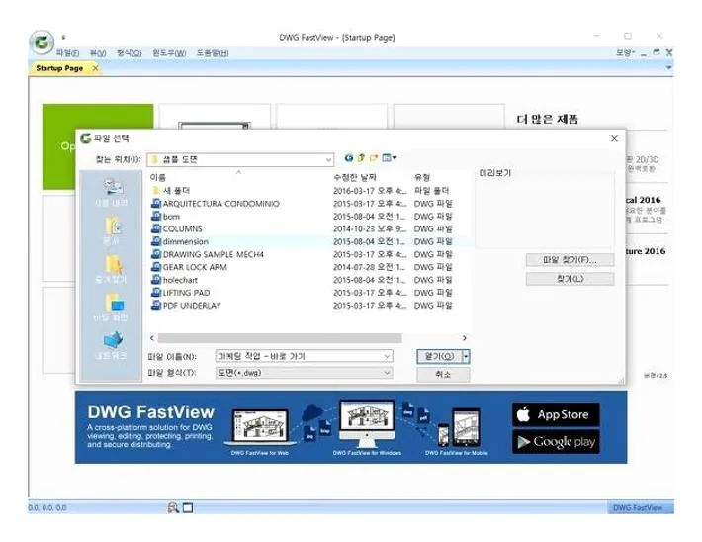Select the DRAWING SAMPLE MECH4 file
Image resolution: width=702 pixels, height=542 pixels.
pyautogui.click(x=213, y=254)
